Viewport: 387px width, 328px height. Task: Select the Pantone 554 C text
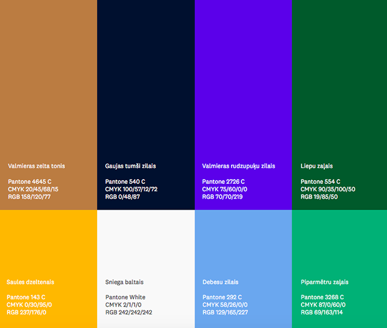coord(321,181)
